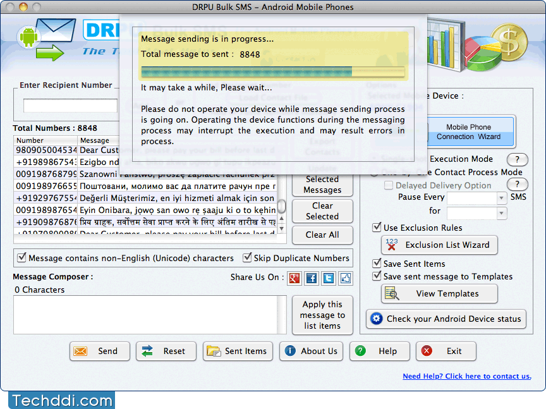
Task: Select the row starting 'Ezigbo nd'
Action: click(x=67, y=162)
